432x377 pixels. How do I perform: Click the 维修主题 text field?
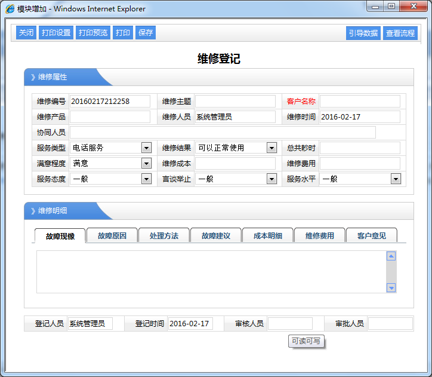pyautogui.click(x=235, y=101)
